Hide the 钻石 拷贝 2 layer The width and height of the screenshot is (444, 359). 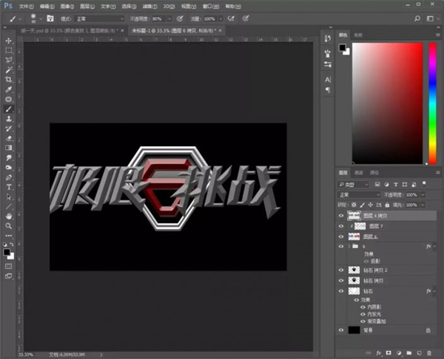(341, 270)
